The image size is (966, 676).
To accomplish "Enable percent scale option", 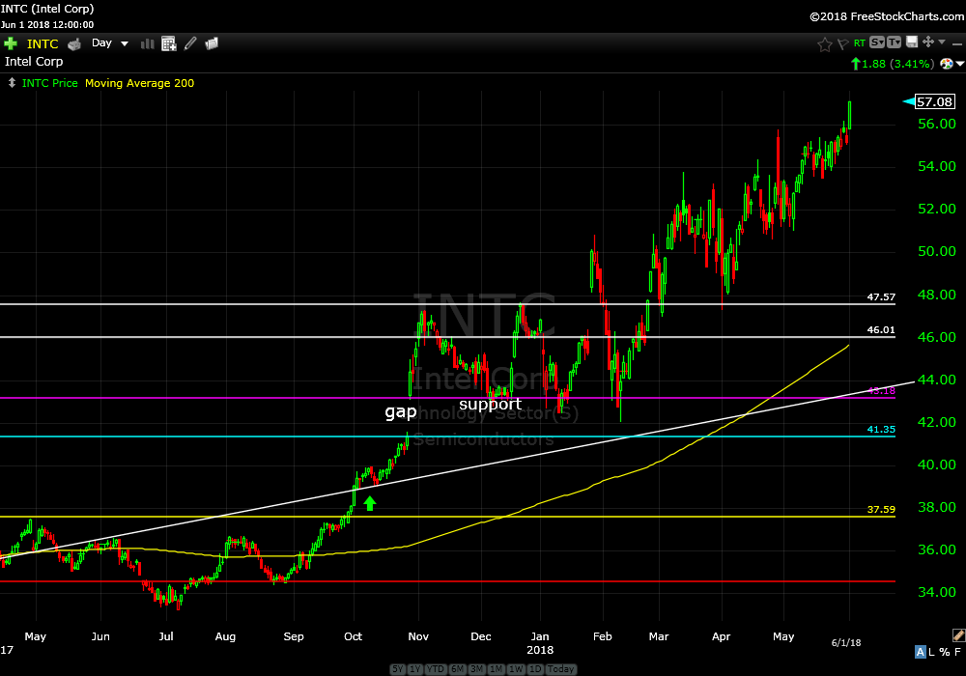I will 944,651.
